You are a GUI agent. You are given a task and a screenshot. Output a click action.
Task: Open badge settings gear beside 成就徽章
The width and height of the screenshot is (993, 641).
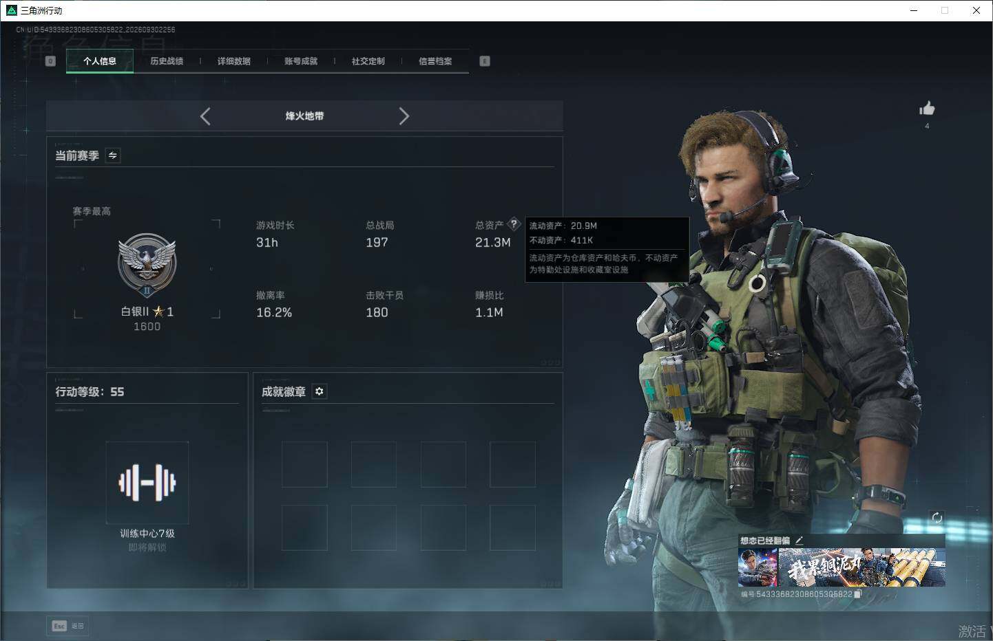(319, 391)
